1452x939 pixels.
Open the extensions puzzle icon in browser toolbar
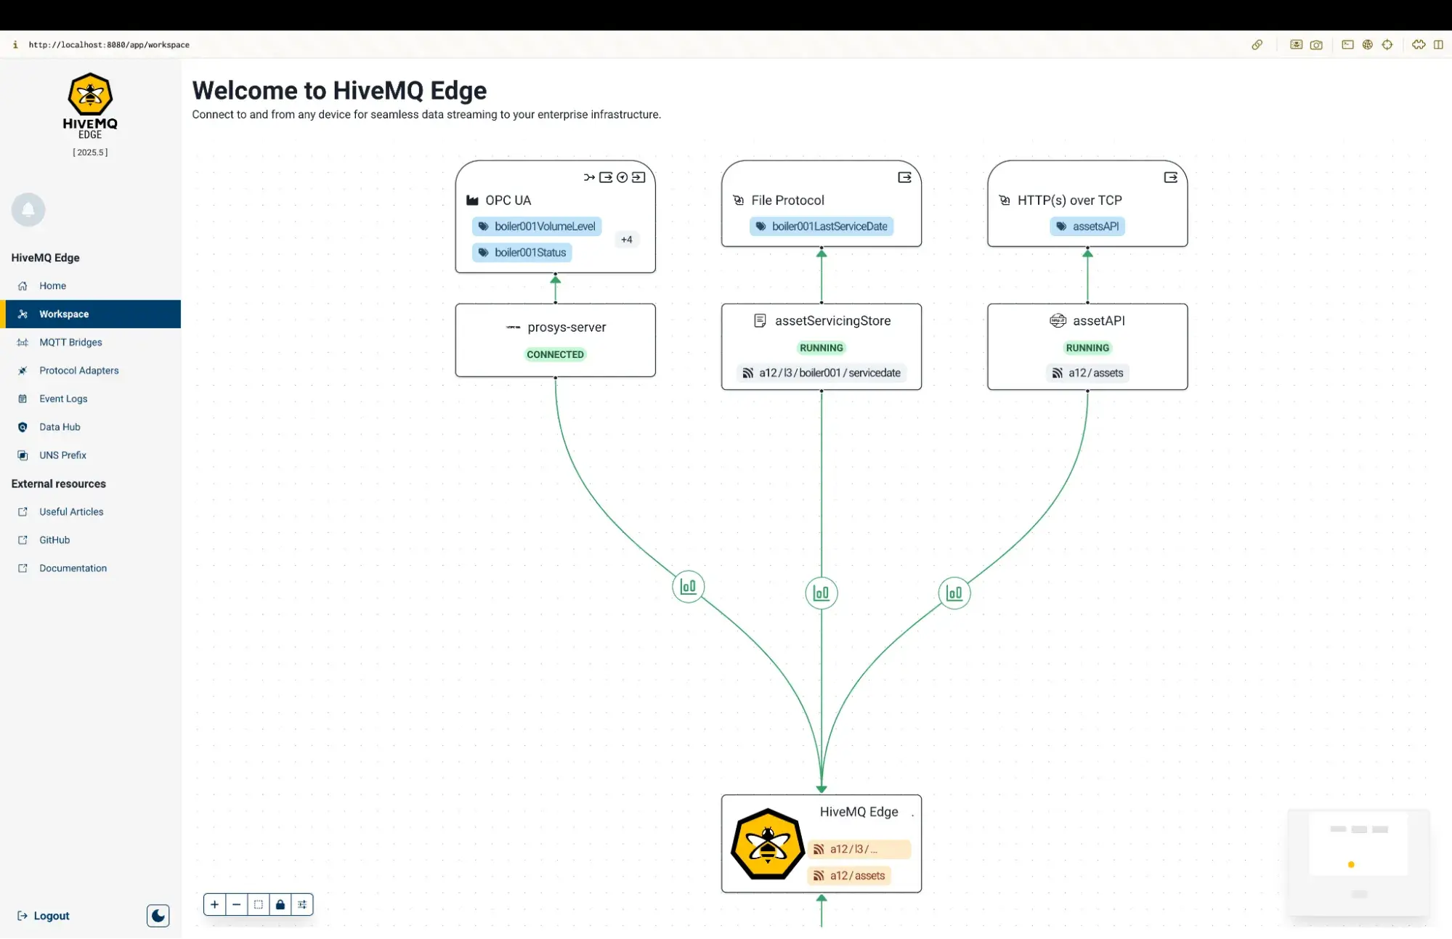pyautogui.click(x=1419, y=45)
